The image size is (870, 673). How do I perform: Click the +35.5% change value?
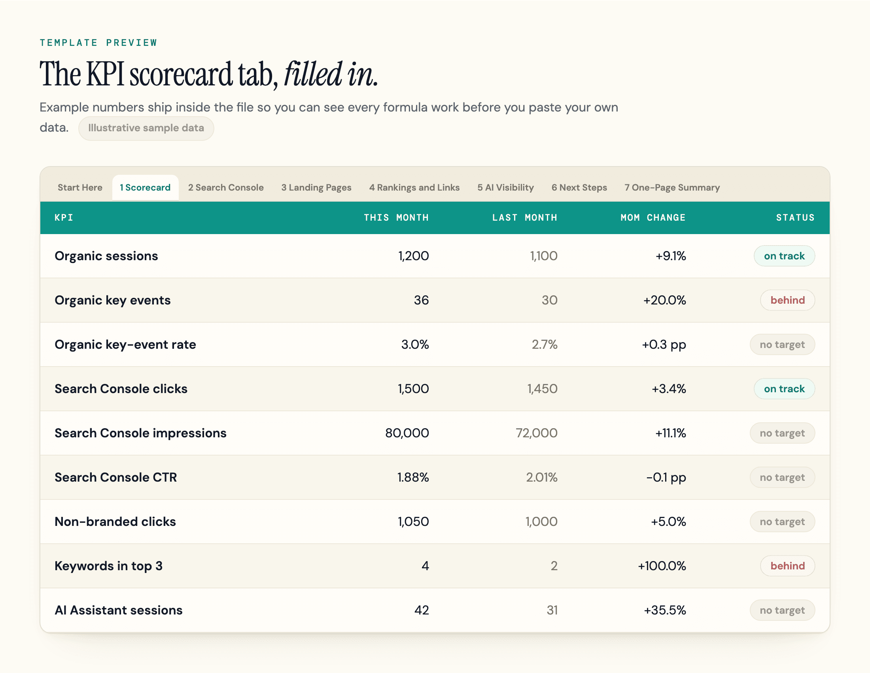[x=665, y=610]
